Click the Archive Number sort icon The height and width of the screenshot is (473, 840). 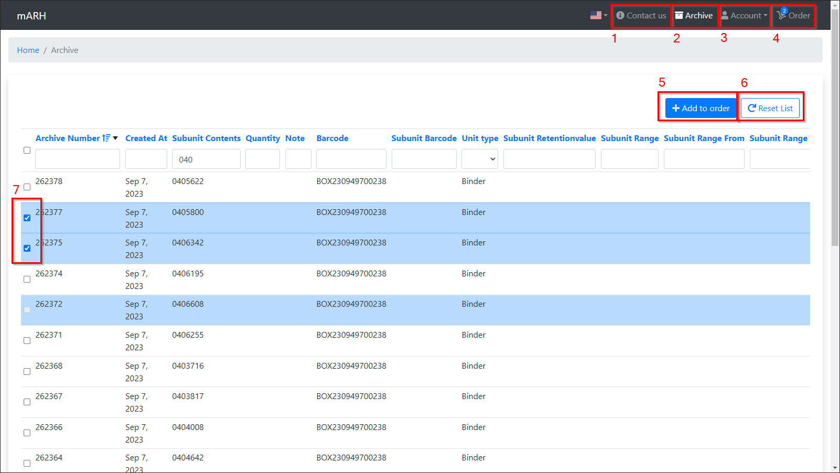point(106,138)
